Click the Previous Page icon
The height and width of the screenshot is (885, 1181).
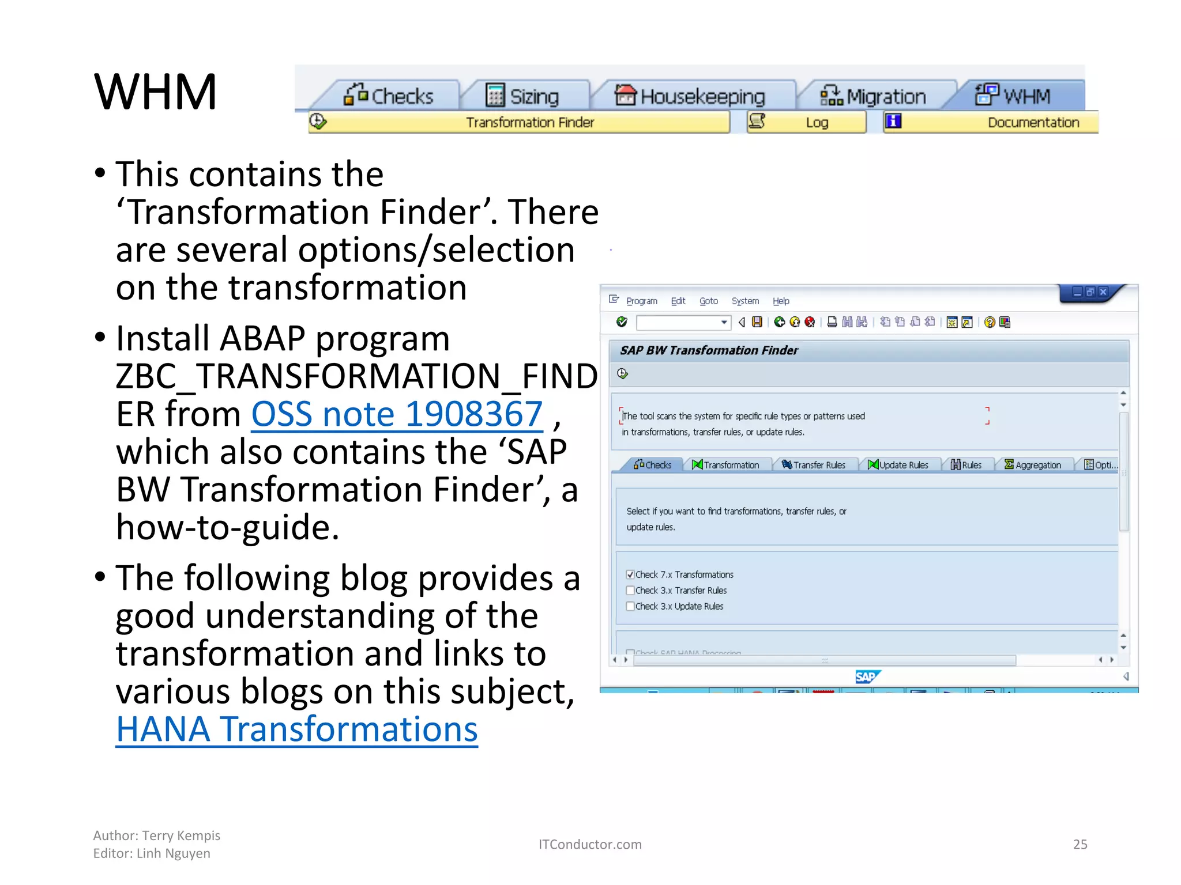[900, 322]
